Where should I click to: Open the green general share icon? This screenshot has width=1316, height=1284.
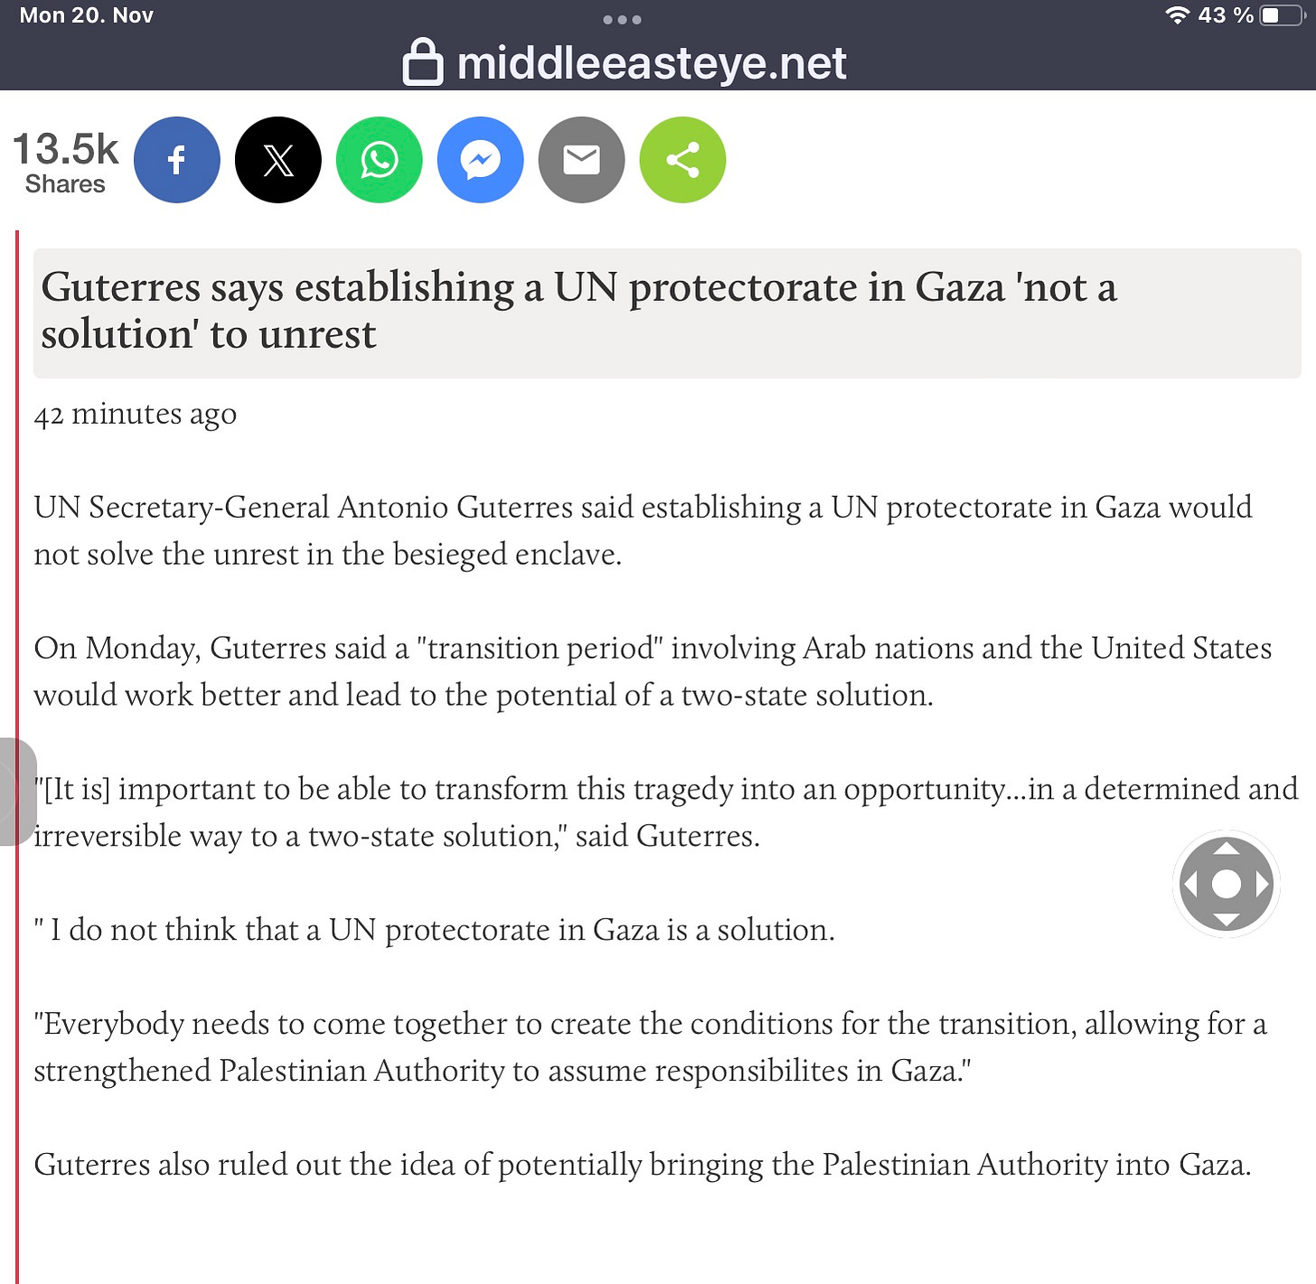[683, 160]
